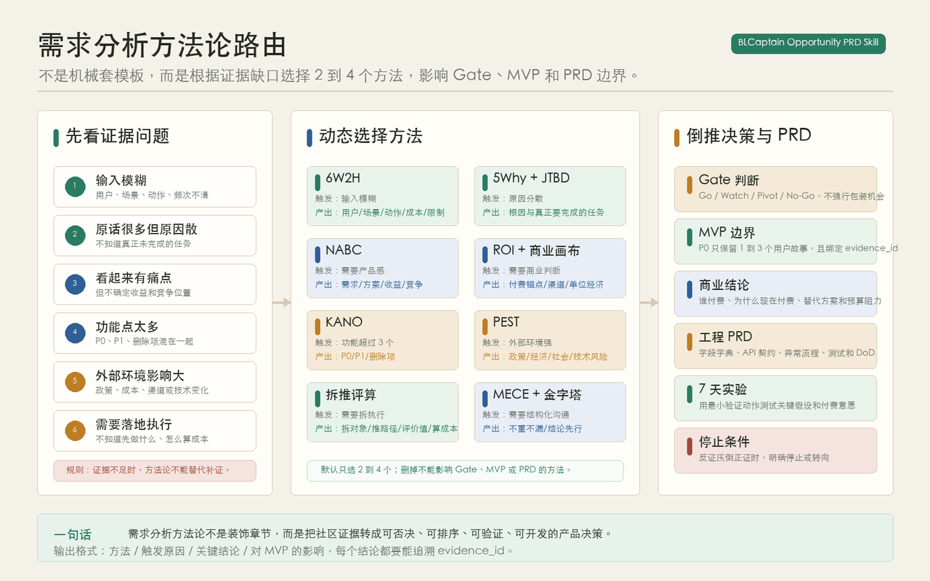The width and height of the screenshot is (930, 581).
Task: Click the blue number 3 circle icon
Action: click(x=74, y=284)
